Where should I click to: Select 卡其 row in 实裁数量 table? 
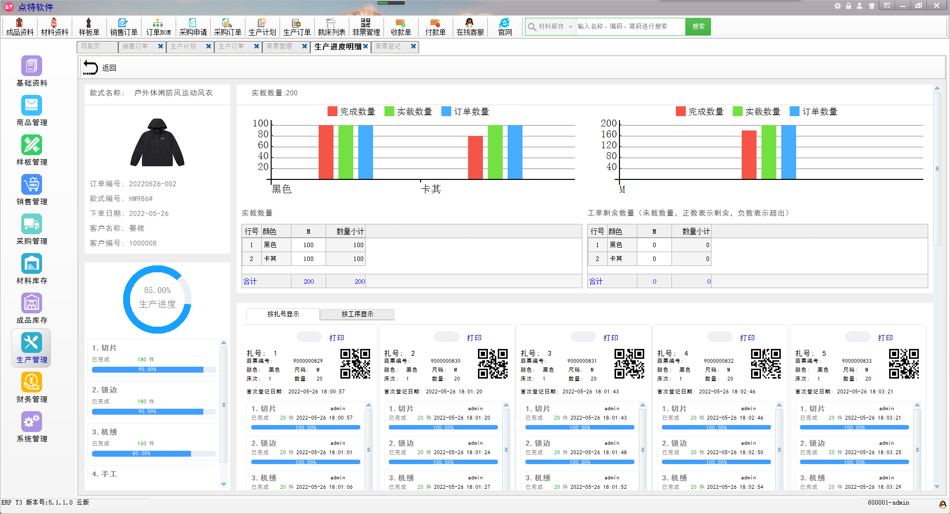(x=303, y=259)
